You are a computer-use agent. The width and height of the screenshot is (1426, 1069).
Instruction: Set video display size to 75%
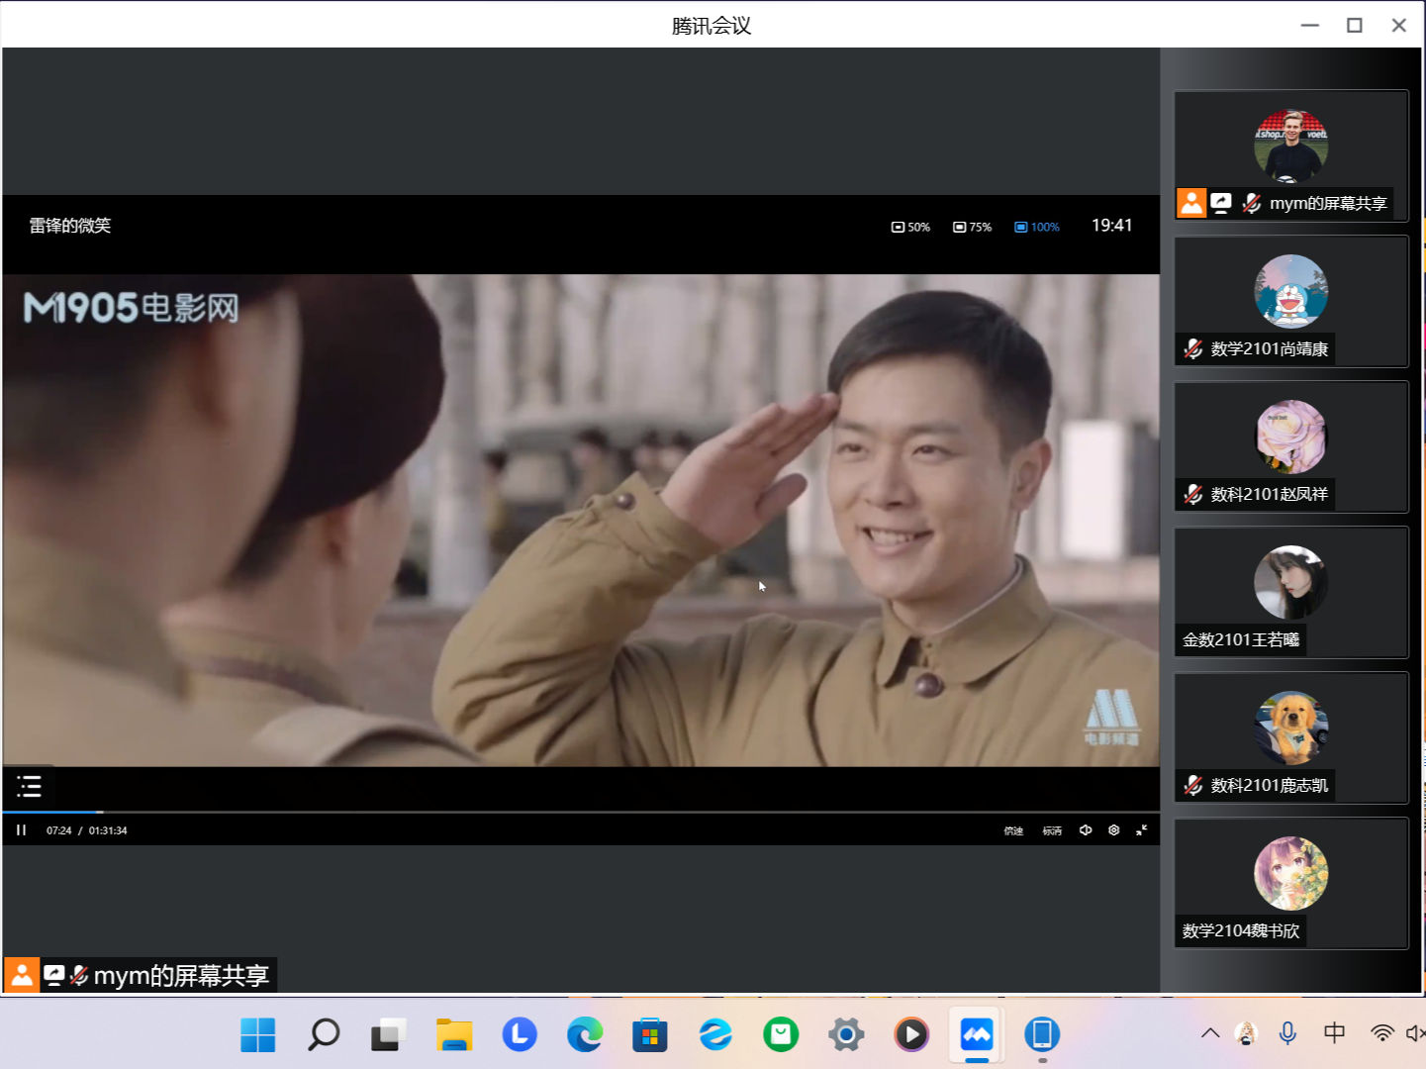coord(972,228)
